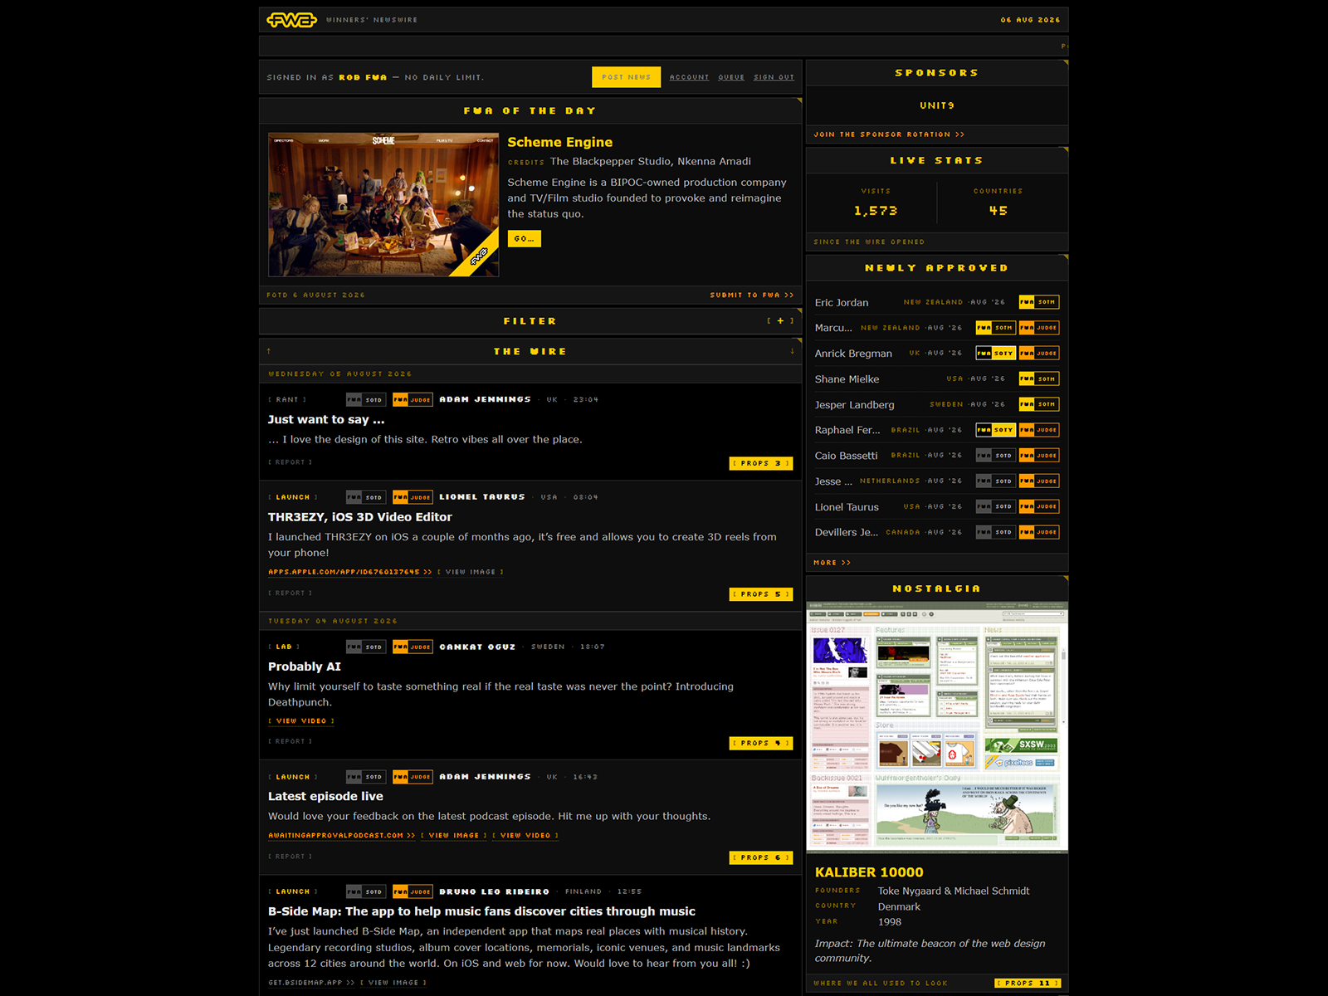Report the Probably AI post
This screenshot has height=996, width=1328.
point(290,741)
